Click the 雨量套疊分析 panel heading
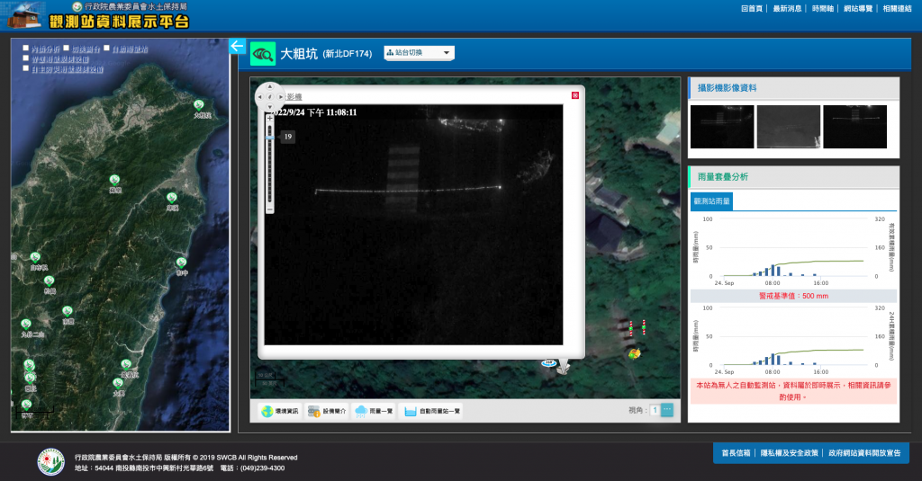The image size is (922, 481). tap(723, 177)
